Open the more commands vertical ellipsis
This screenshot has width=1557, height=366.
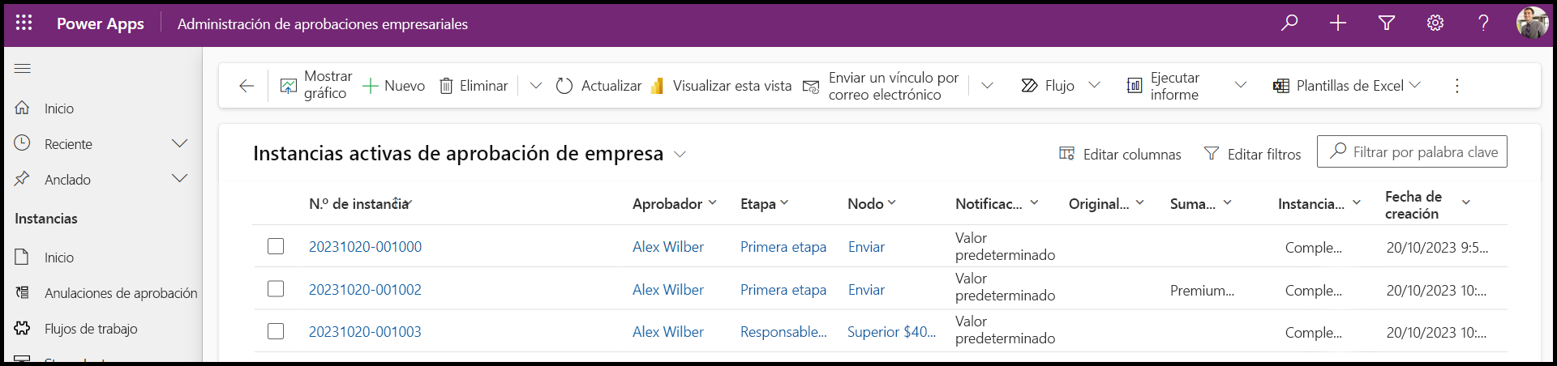pyautogui.click(x=1456, y=86)
